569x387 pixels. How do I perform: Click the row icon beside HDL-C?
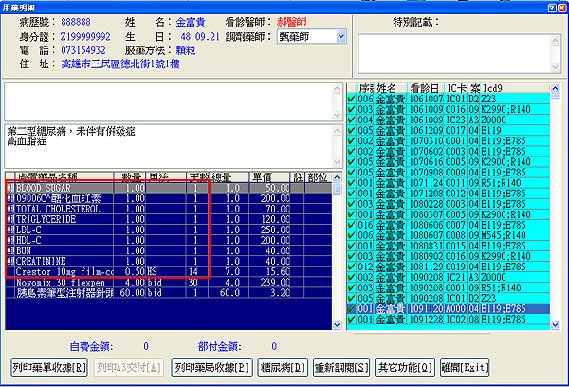click(10, 240)
